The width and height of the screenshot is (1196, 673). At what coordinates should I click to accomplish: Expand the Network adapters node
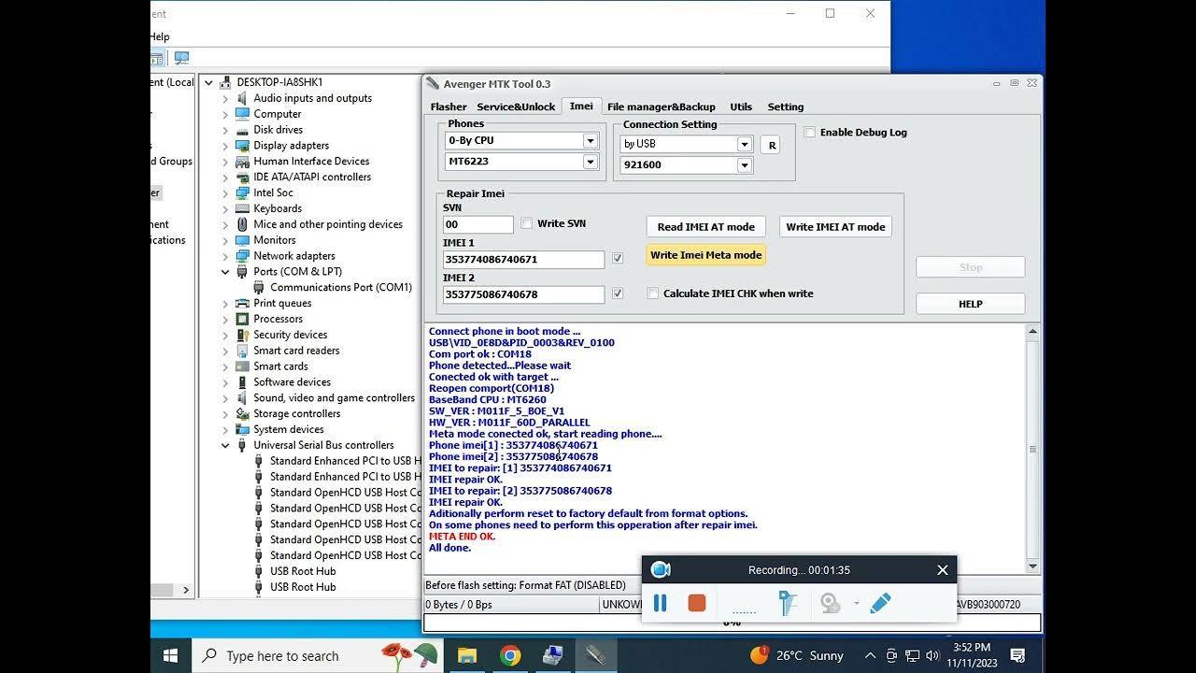coord(225,256)
